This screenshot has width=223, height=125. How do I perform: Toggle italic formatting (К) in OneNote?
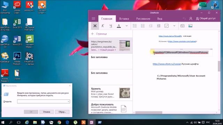[x=103, y=26]
